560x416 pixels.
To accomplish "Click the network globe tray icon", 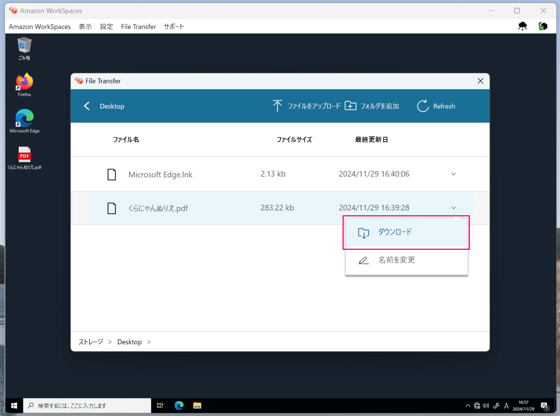I will pyautogui.click(x=477, y=406).
